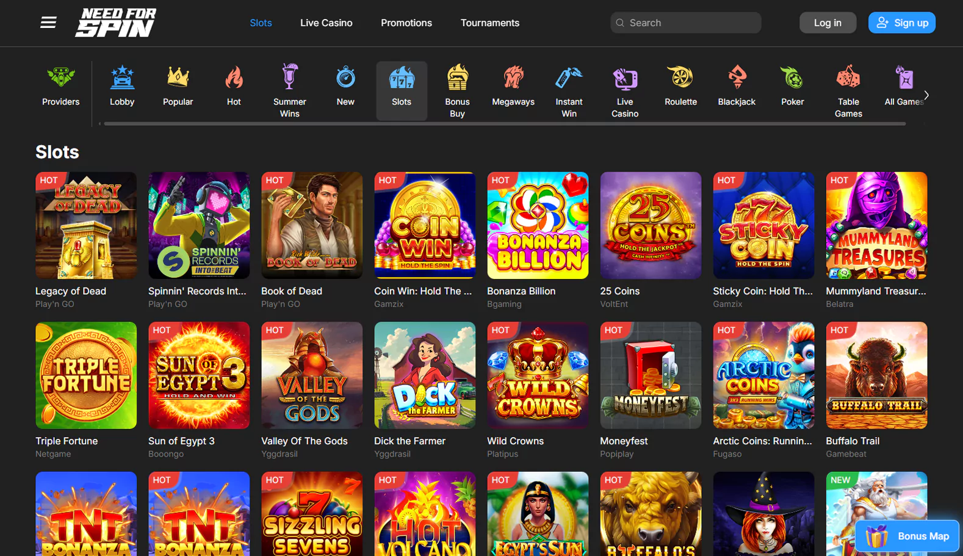Open the Book of Dead game thumbnail
This screenshot has width=963, height=556.
click(312, 225)
